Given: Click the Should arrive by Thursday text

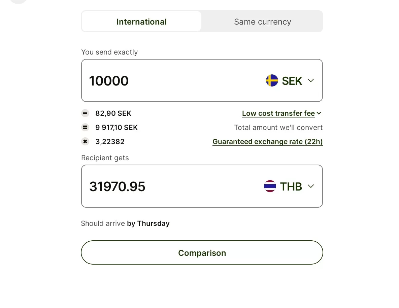Looking at the screenshot, I should click(x=125, y=224).
